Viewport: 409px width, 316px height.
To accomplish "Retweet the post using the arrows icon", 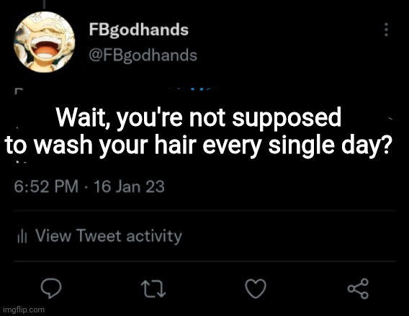I will pyautogui.click(x=153, y=289).
